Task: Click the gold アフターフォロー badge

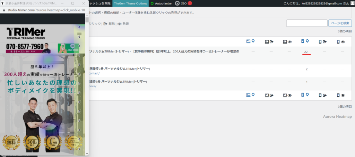Action: (x=73, y=143)
